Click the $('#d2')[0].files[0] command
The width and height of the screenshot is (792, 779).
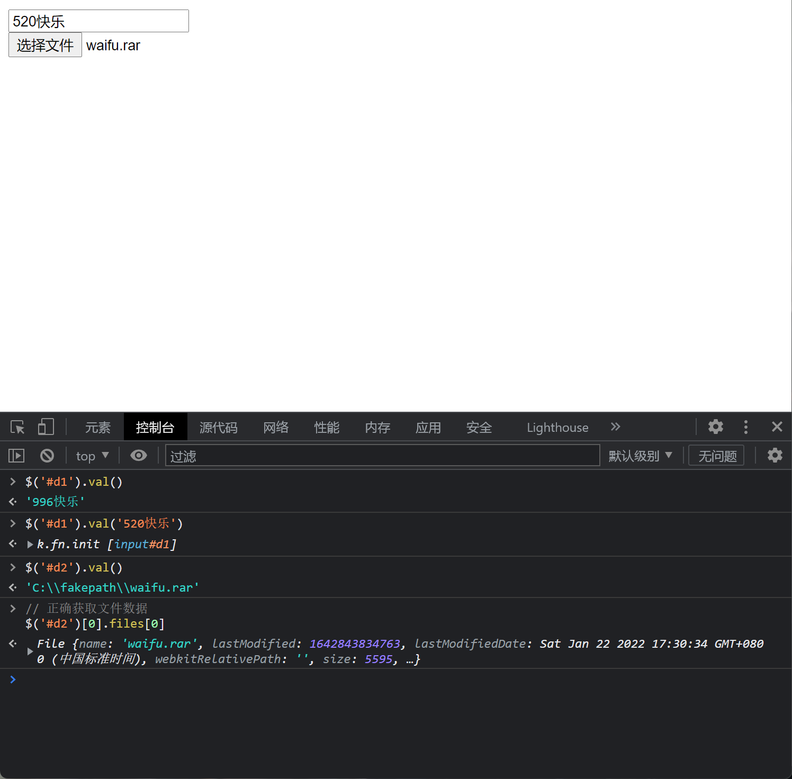coord(95,623)
